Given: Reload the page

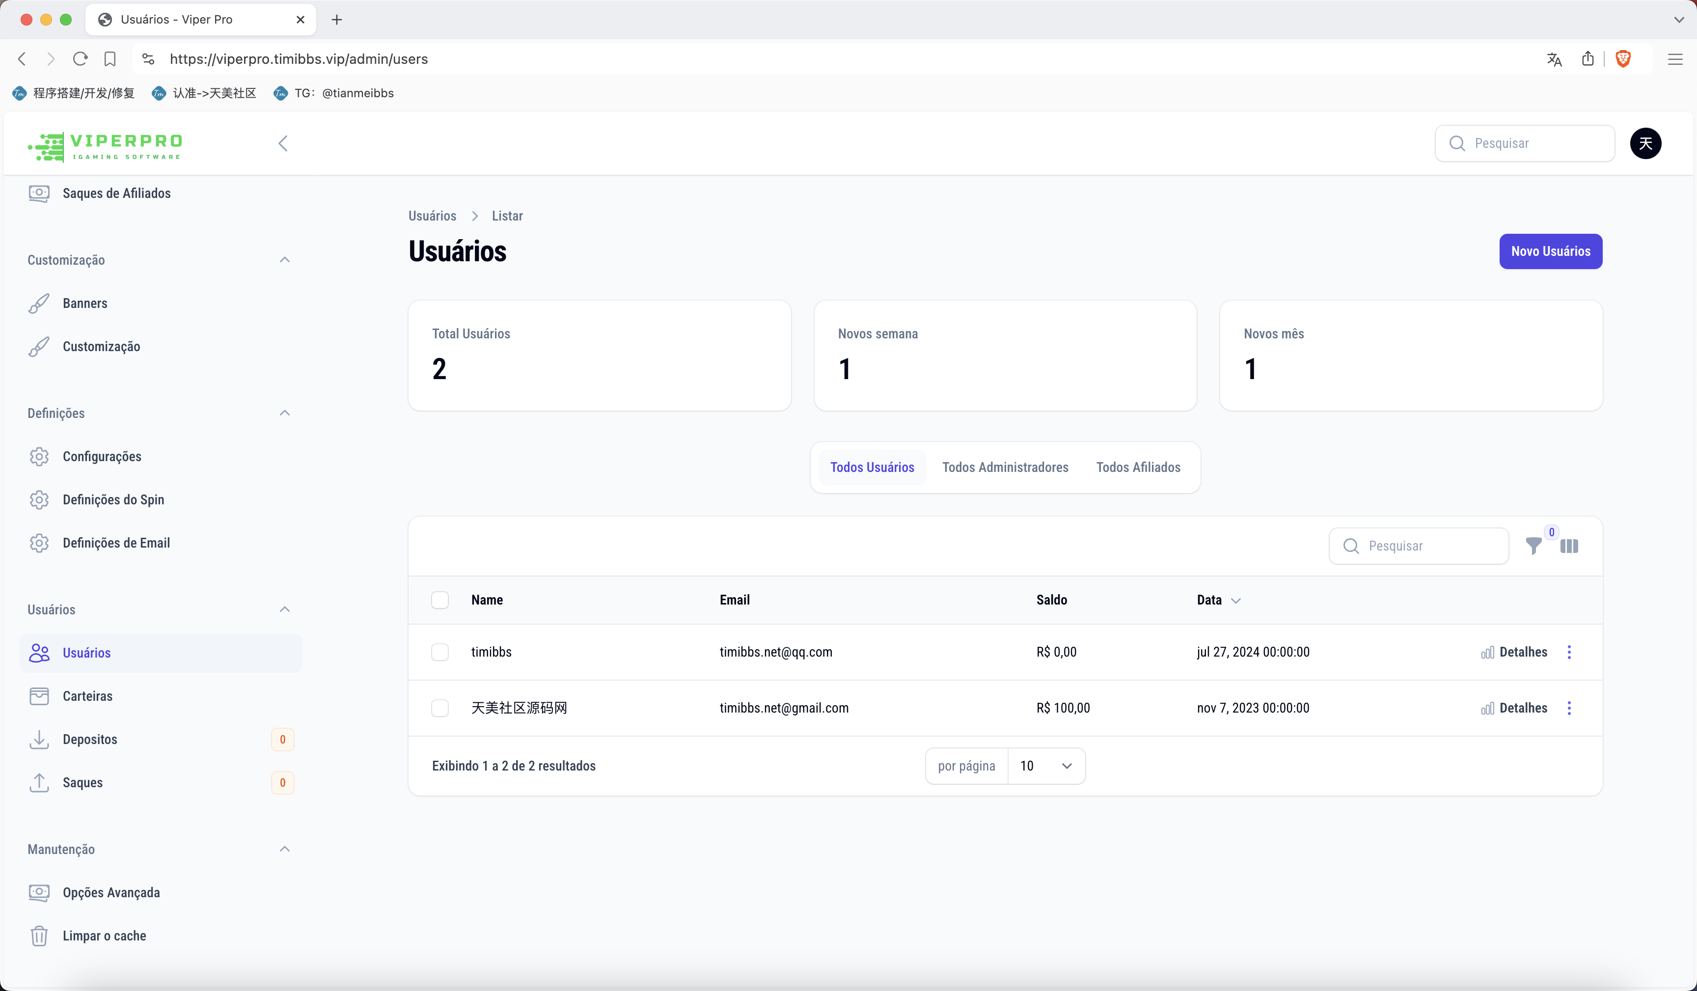Looking at the screenshot, I should click(80, 59).
